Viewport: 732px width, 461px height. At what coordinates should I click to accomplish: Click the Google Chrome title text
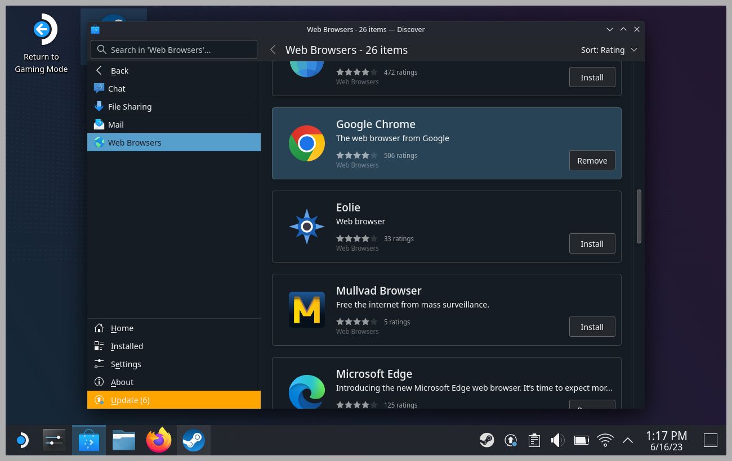pyautogui.click(x=376, y=124)
